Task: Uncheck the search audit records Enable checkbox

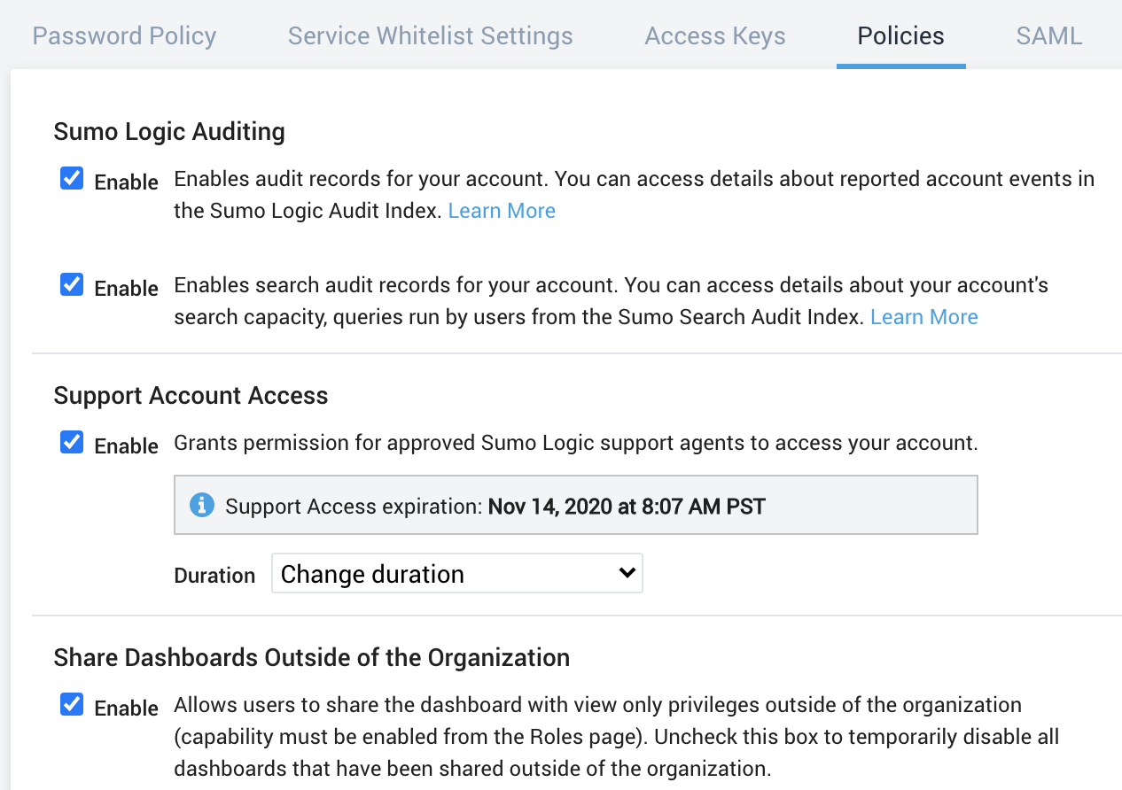Action: (x=72, y=285)
